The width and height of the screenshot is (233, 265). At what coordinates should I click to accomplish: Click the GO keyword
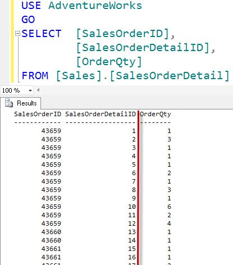28,20
